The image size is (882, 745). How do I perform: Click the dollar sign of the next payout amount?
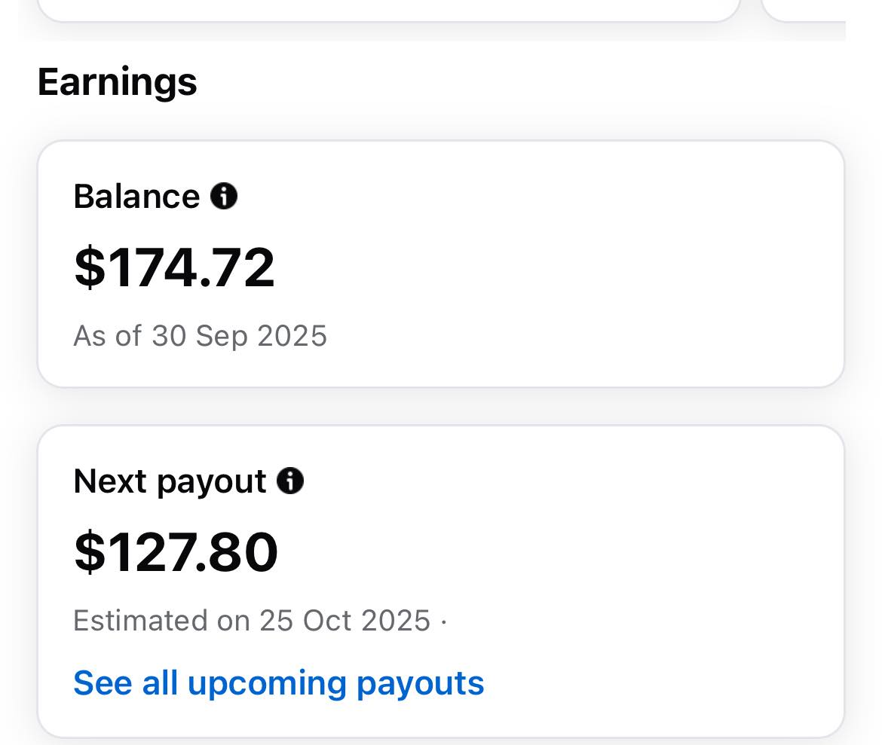pyautogui.click(x=89, y=552)
